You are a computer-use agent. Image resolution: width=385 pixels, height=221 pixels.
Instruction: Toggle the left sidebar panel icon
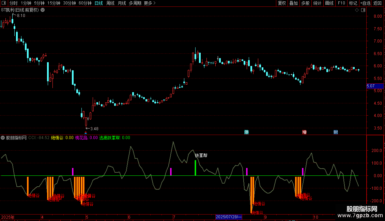click(x=4, y=3)
